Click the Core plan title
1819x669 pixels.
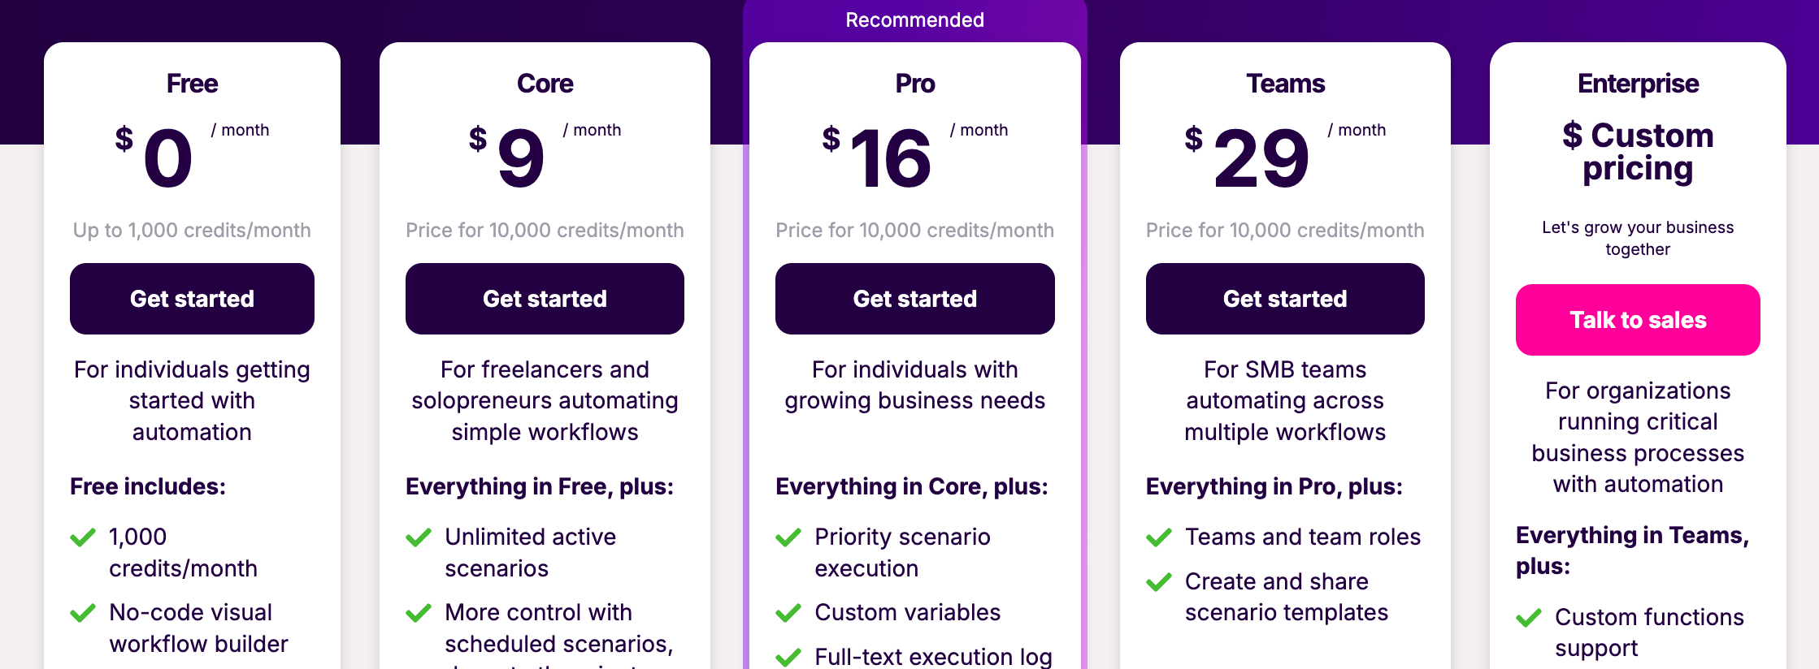pyautogui.click(x=545, y=84)
